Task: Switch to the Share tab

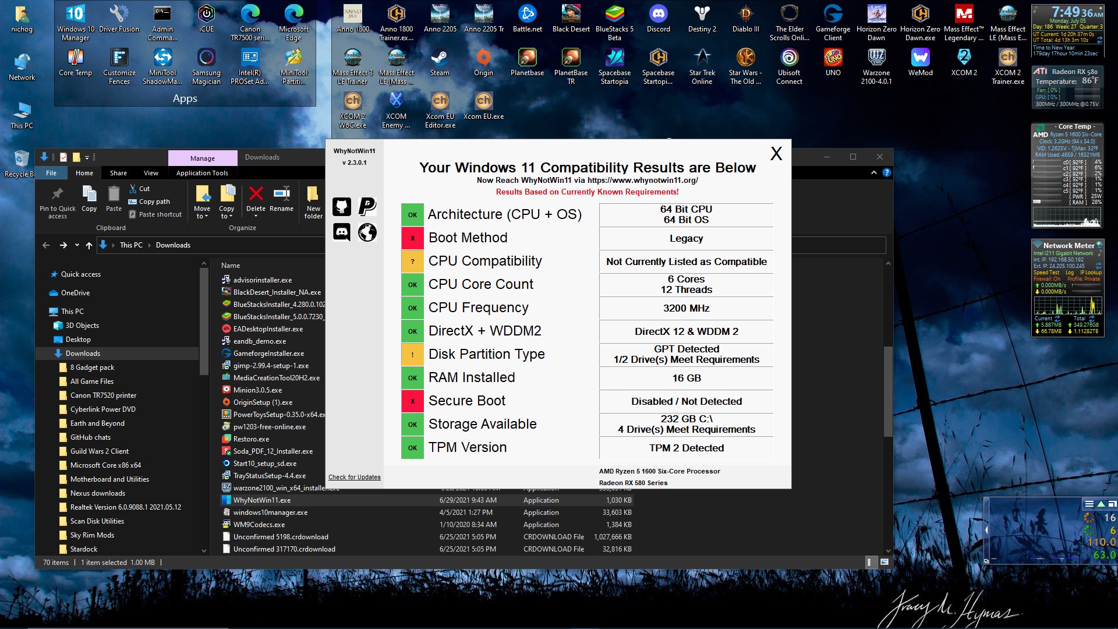Action: click(x=118, y=172)
